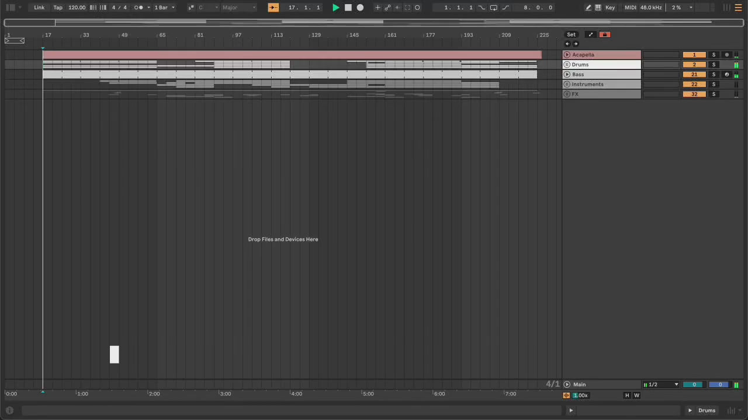Toggle the Arrangement Loop switch
This screenshot has width=748, height=420.
tap(493, 8)
